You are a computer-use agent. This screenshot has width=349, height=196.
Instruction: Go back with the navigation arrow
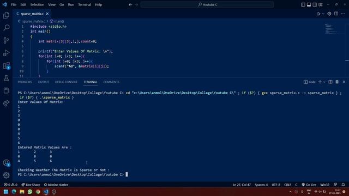coord(130,5)
